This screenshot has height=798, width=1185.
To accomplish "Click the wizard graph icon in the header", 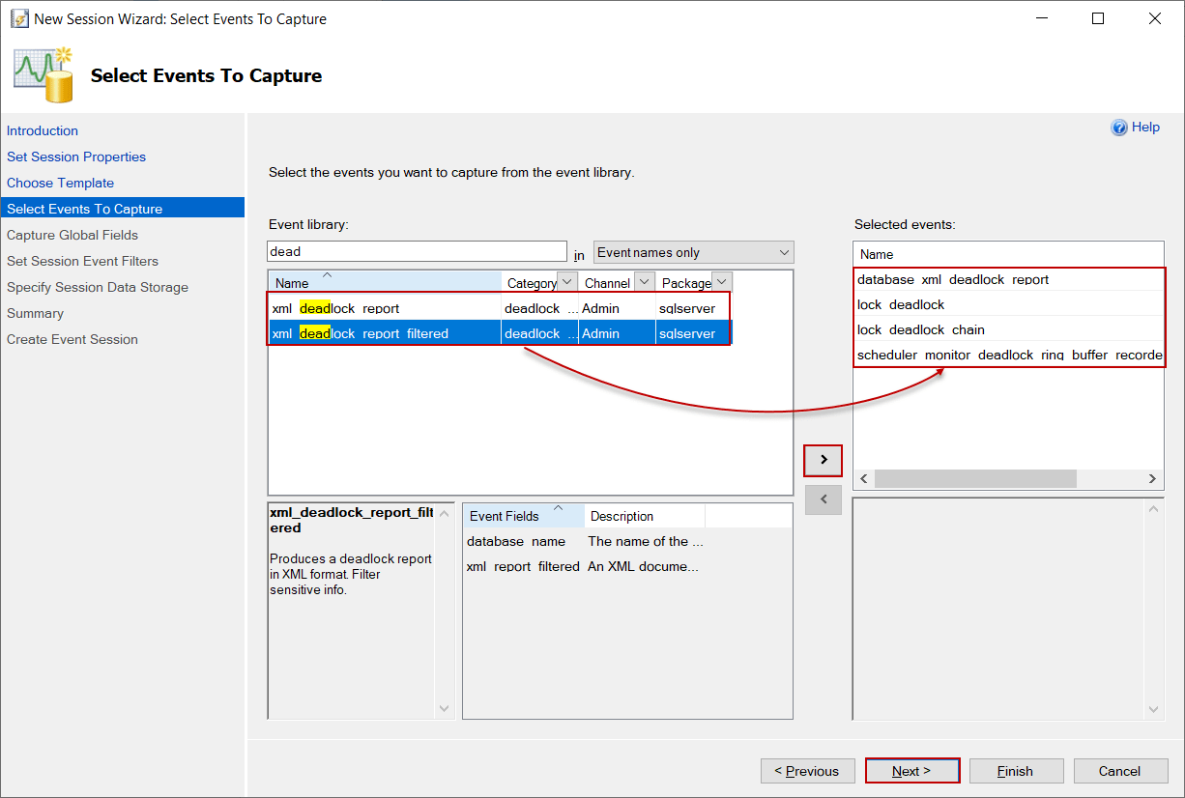I will click(x=43, y=72).
